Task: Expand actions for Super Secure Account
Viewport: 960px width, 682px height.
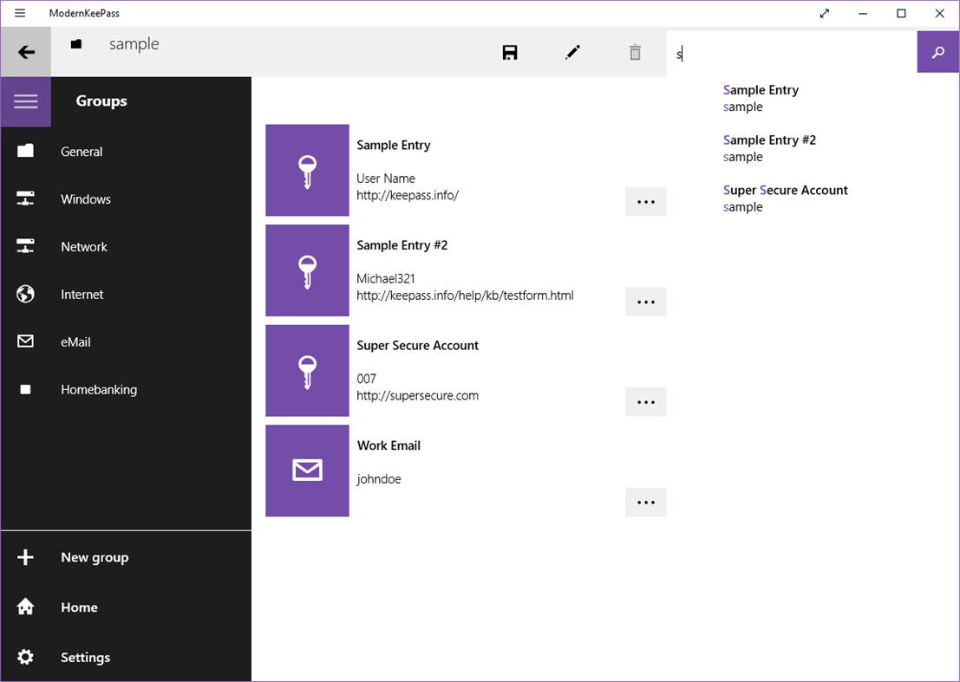Action: [x=645, y=401]
